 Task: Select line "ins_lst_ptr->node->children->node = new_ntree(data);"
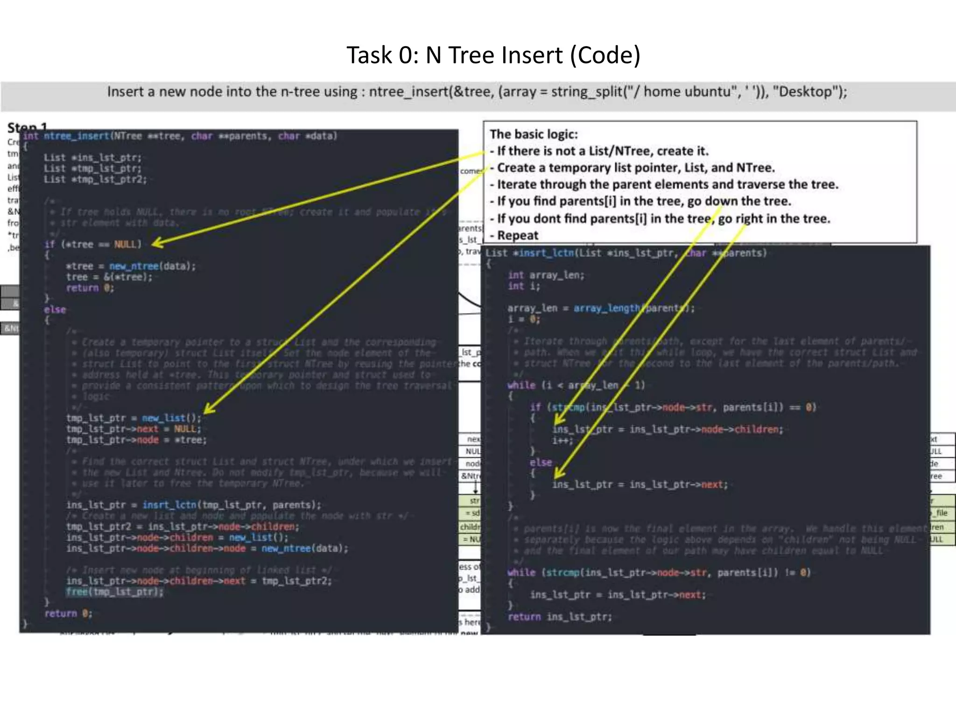coord(207,548)
